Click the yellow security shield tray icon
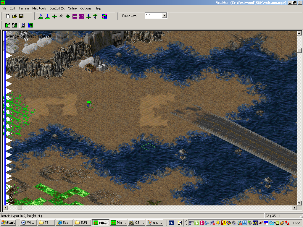The height and width of the screenshot is (227, 303). [x=218, y=223]
